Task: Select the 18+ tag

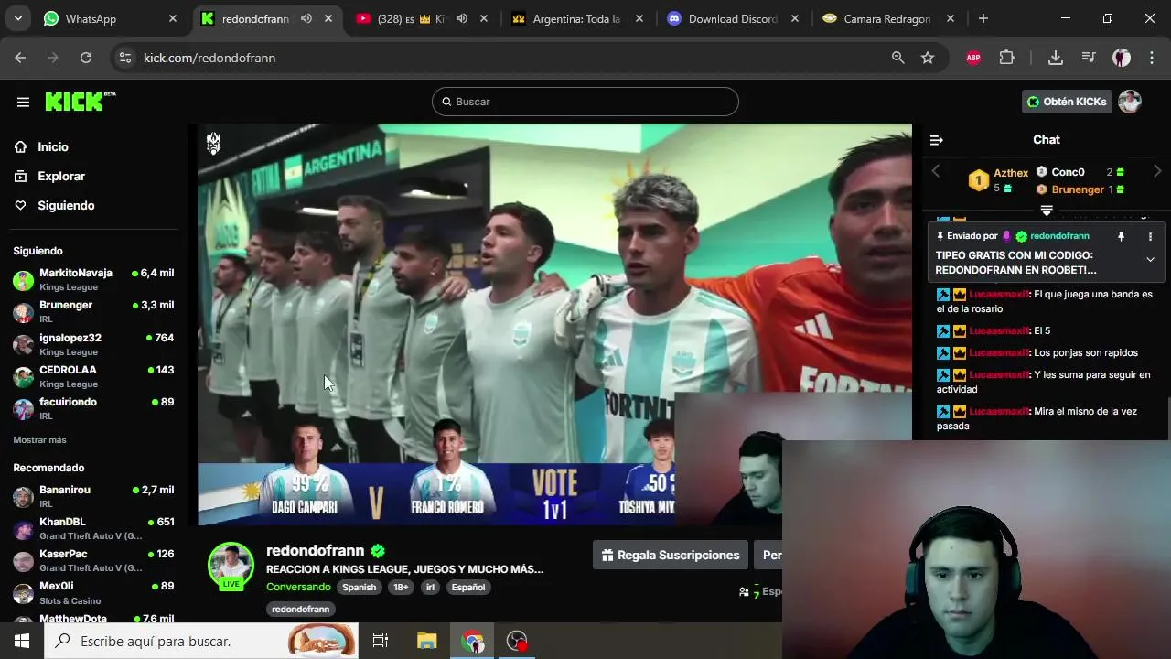Action: [x=401, y=588]
